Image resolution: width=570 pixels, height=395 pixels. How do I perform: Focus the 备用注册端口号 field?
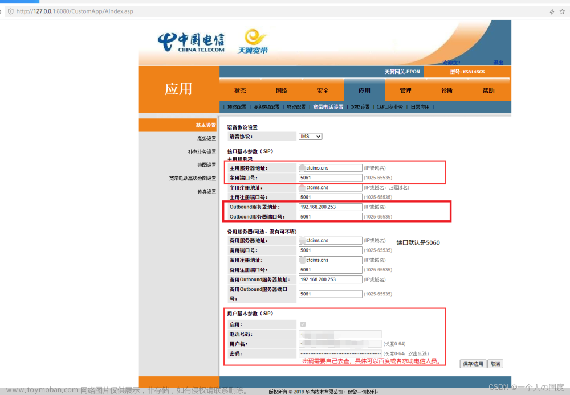tap(330, 270)
